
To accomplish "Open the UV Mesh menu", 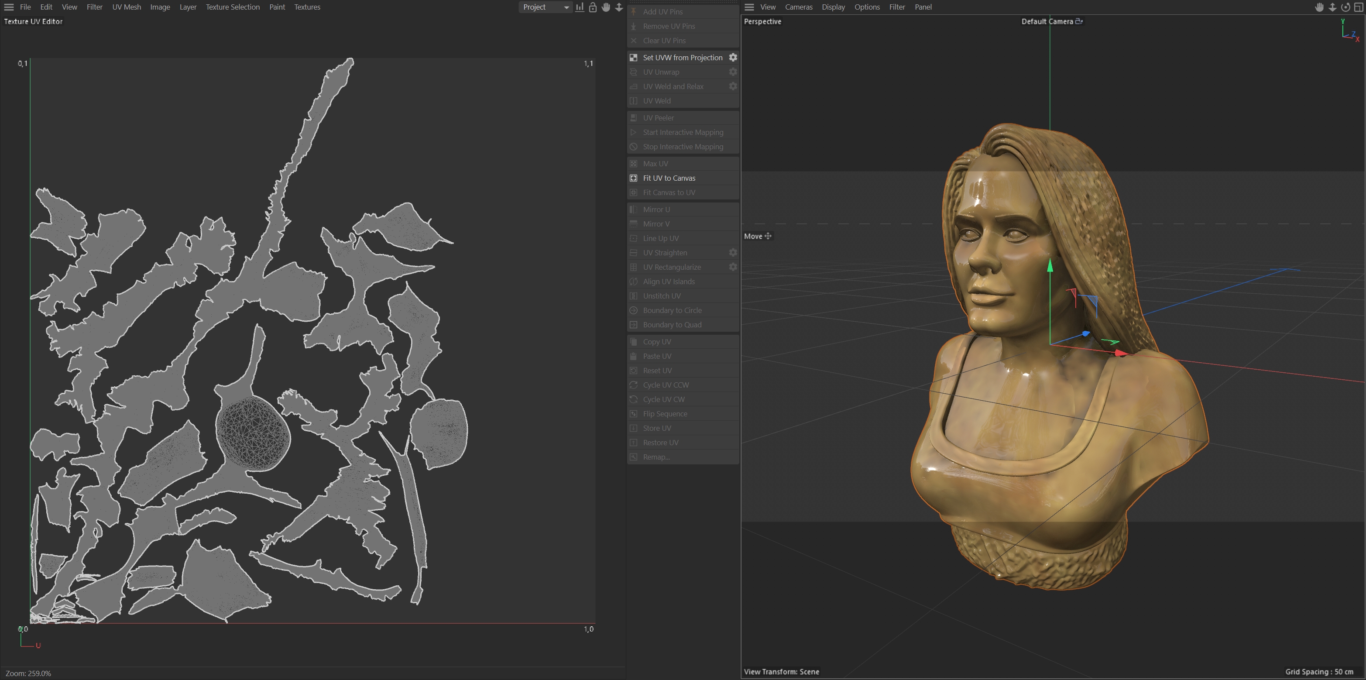I will [126, 7].
